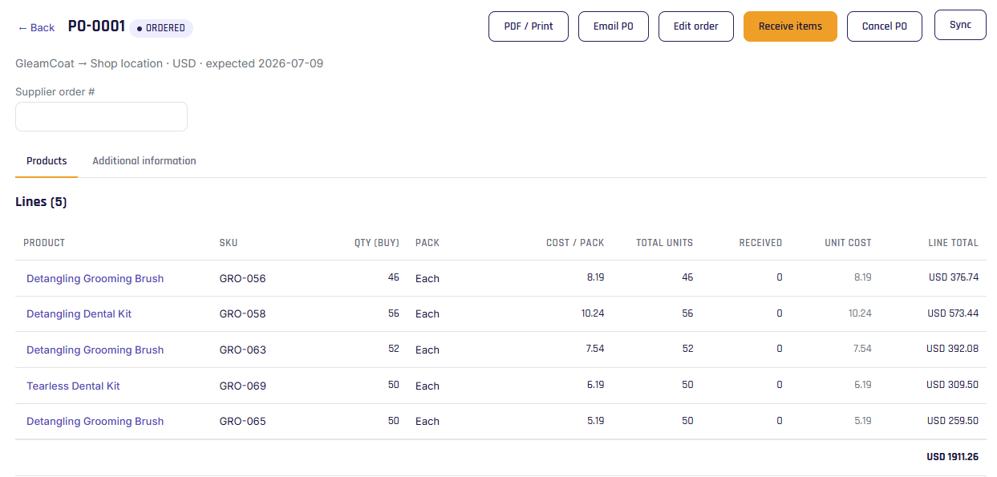The image size is (997, 477).
Task: Click received count in GRO-069 row
Action: [x=779, y=385]
